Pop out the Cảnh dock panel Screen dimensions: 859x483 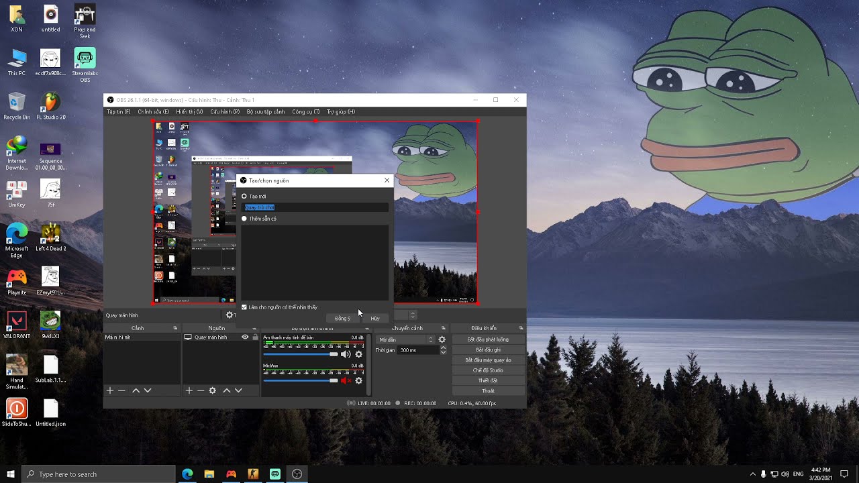175,328
